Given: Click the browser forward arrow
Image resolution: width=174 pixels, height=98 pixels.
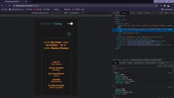Looking at the screenshot, I should (x=6, y=5).
